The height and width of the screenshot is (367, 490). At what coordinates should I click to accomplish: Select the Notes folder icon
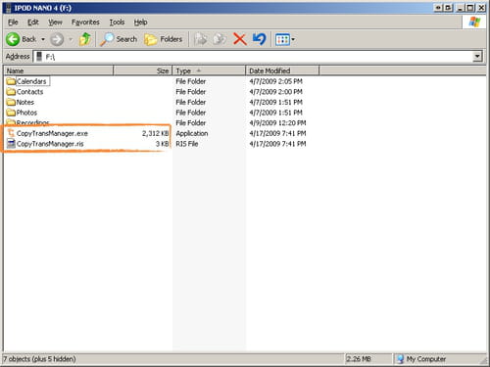click(x=11, y=102)
